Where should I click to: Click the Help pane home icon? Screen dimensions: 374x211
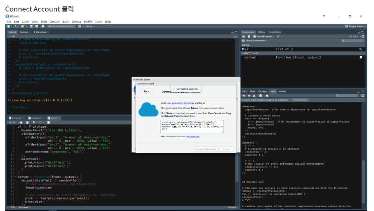tap(254, 95)
